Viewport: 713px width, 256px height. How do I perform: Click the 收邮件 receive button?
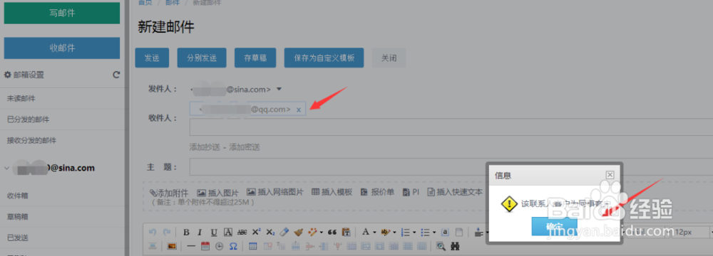point(62,48)
